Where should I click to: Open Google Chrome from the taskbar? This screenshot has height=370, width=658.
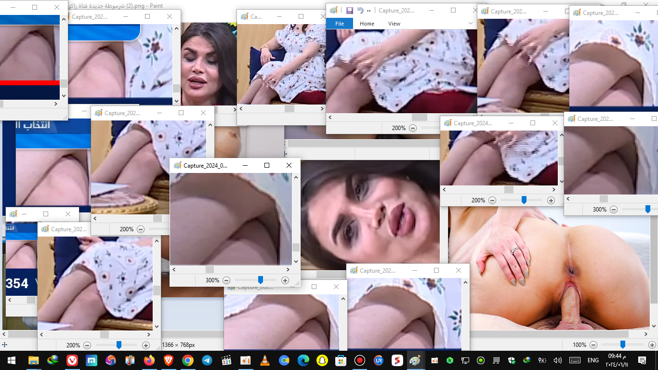point(188,360)
